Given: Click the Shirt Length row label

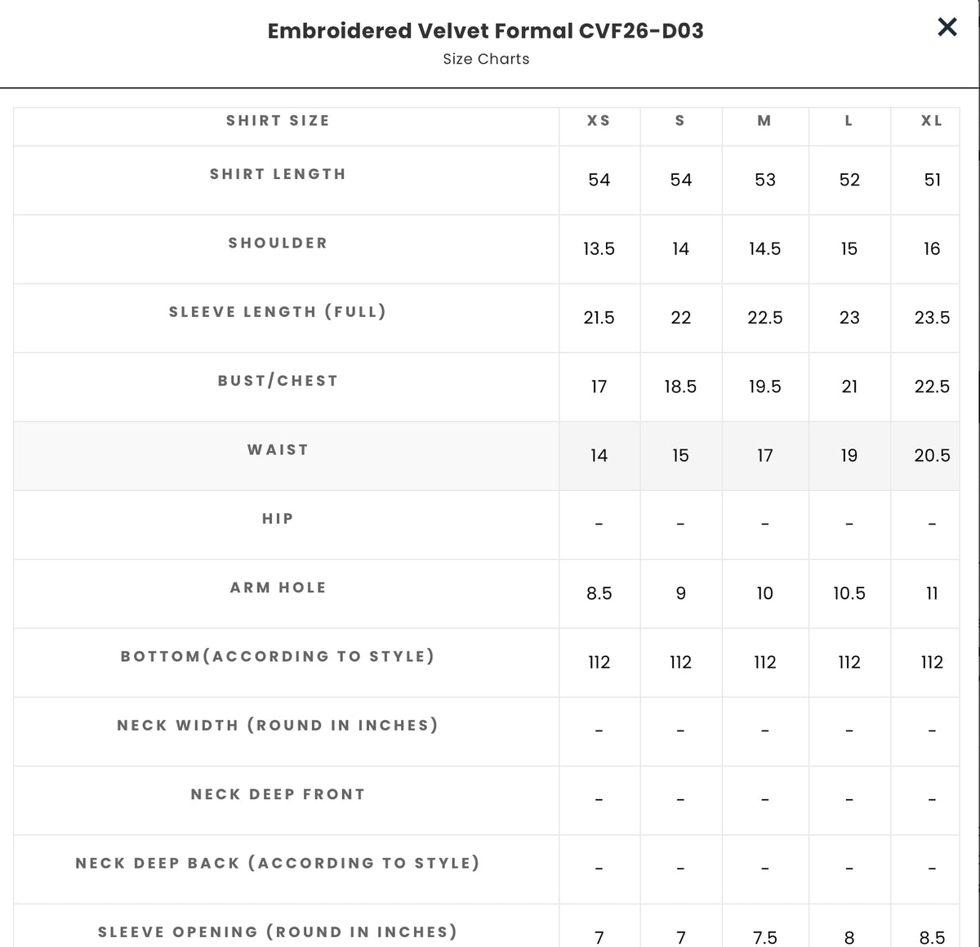Looking at the screenshot, I should click(278, 174).
